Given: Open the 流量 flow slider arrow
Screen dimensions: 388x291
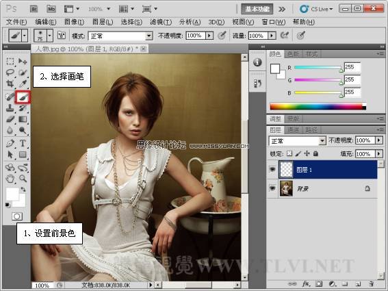Looking at the screenshot, I should [272, 36].
